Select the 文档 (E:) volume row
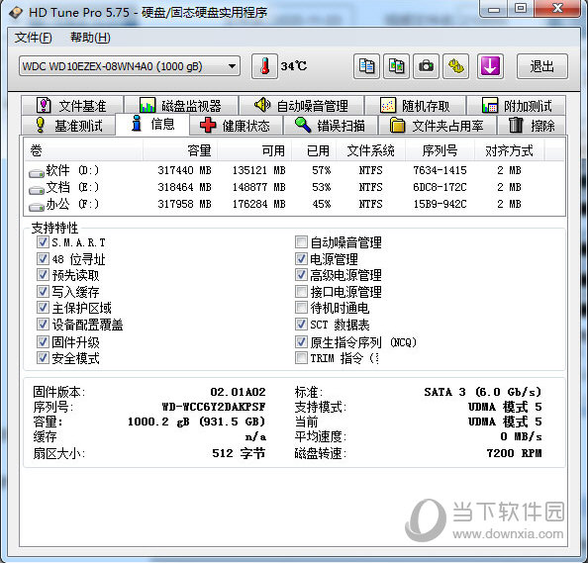This screenshot has height=563, width=588. click(294, 187)
